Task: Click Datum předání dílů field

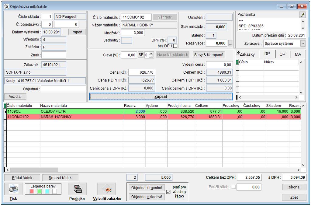Action: (x=296, y=35)
